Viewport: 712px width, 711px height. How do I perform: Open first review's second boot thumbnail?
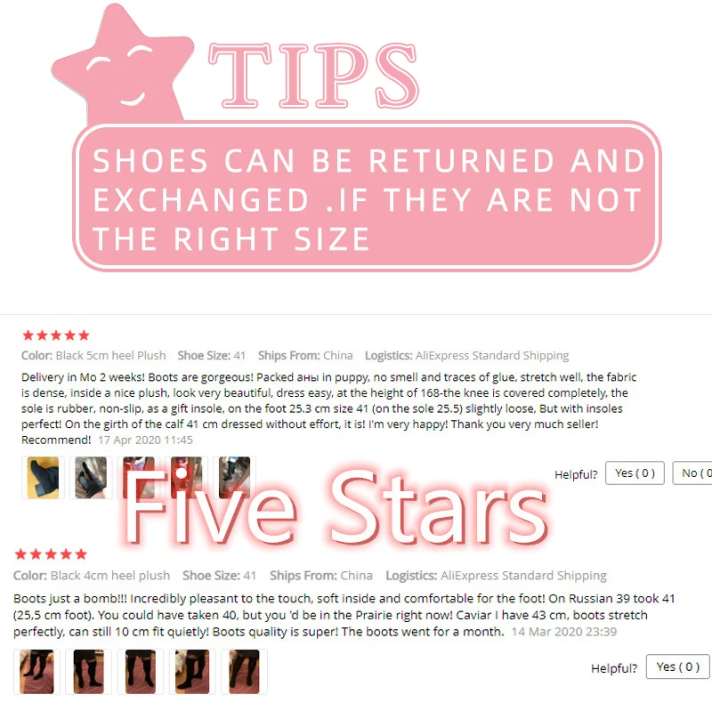[91, 478]
